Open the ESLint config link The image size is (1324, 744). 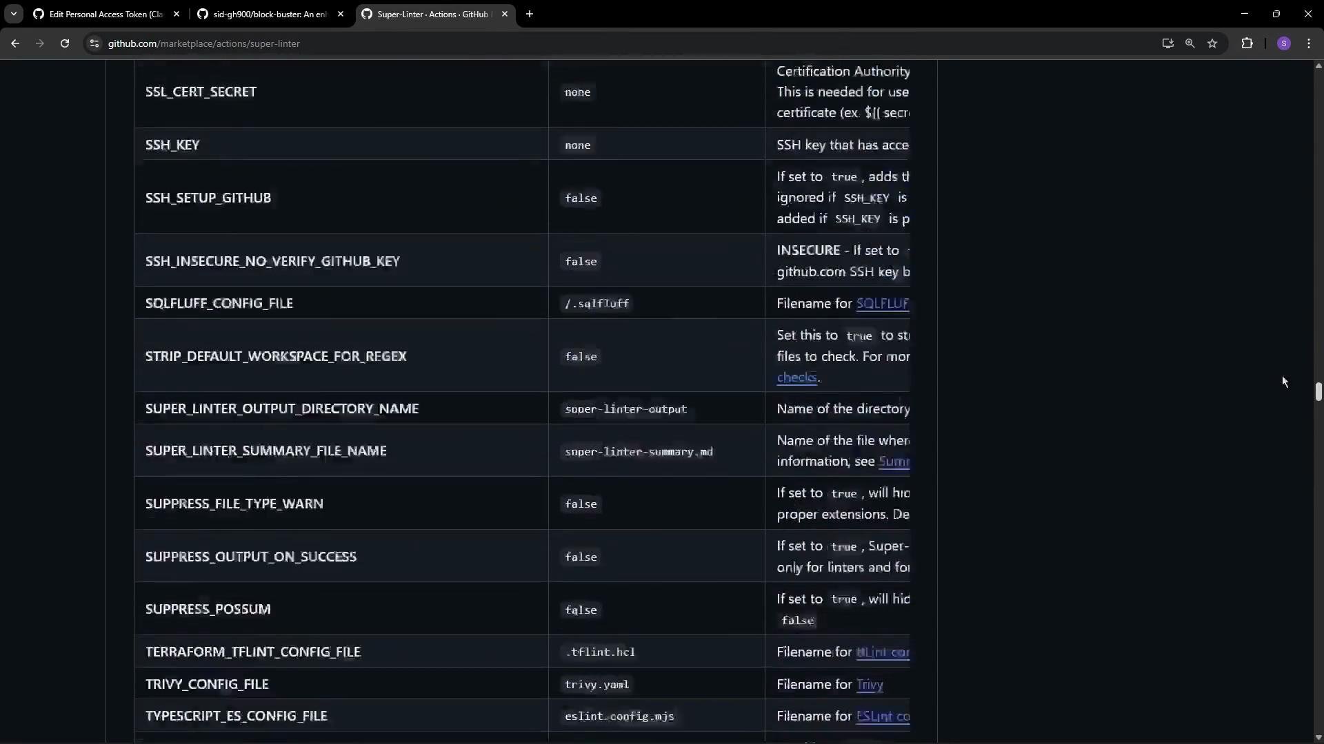point(883,716)
